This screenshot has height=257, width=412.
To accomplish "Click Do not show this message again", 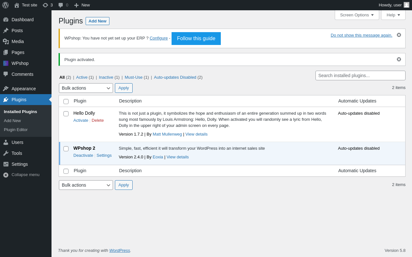I will [361, 35].
